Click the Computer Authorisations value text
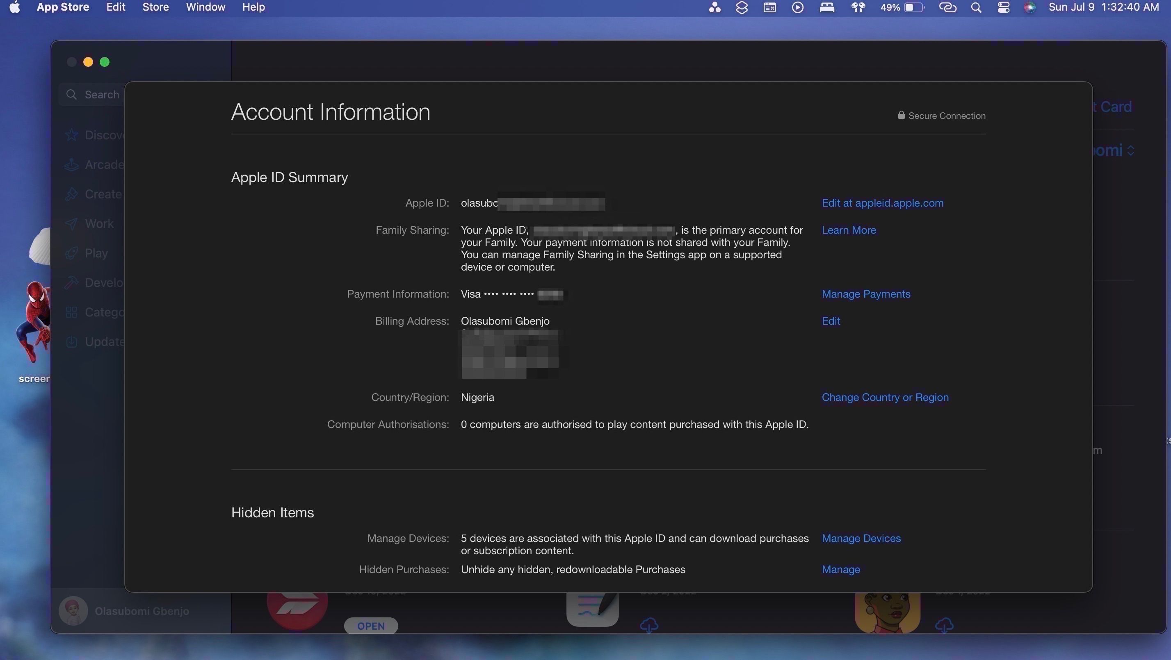 (635, 424)
